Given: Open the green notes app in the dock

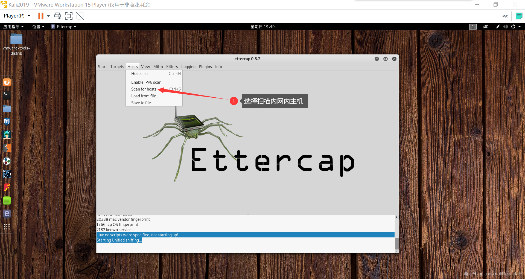Looking at the screenshot, I should [x=7, y=200].
